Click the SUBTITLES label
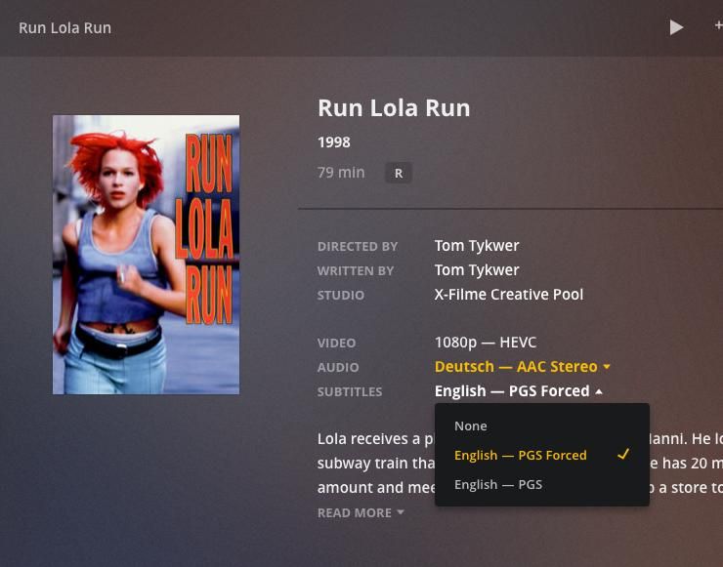Screen dimensions: 723x567 pos(350,392)
